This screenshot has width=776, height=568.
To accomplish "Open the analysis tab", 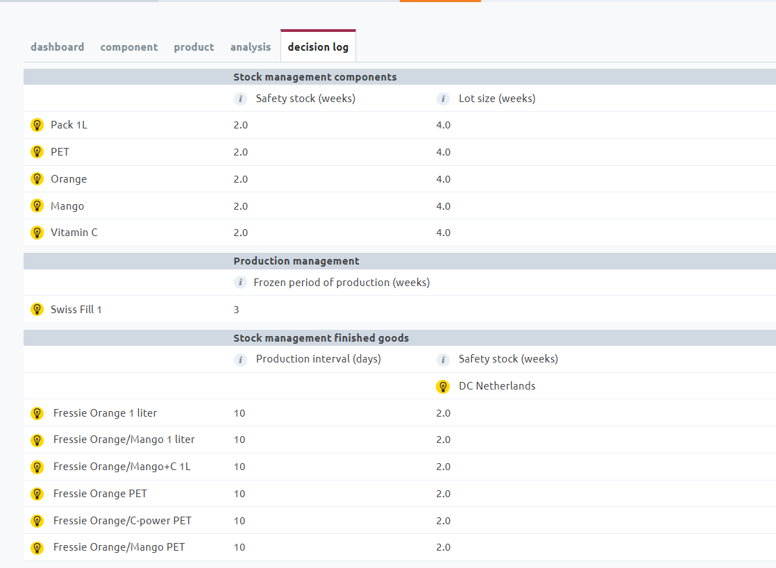I will click(251, 47).
